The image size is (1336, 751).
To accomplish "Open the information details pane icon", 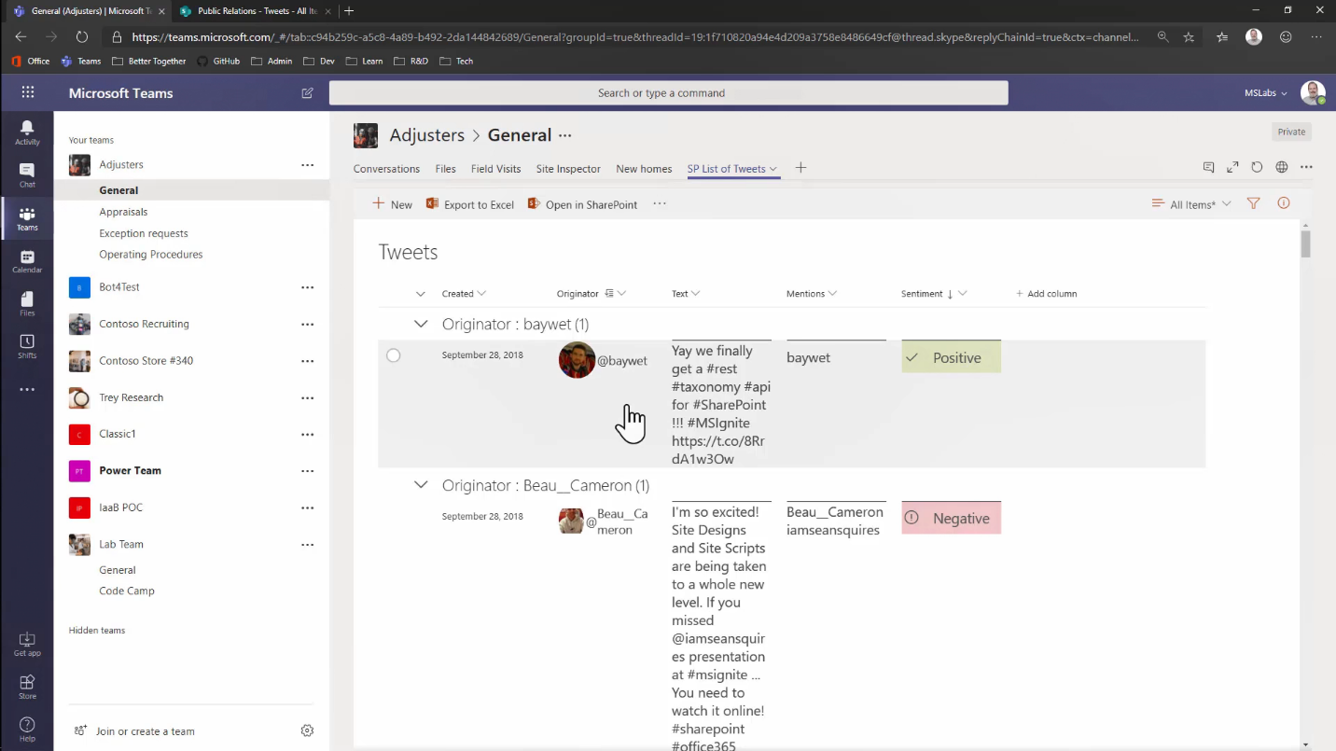I will (1284, 203).
